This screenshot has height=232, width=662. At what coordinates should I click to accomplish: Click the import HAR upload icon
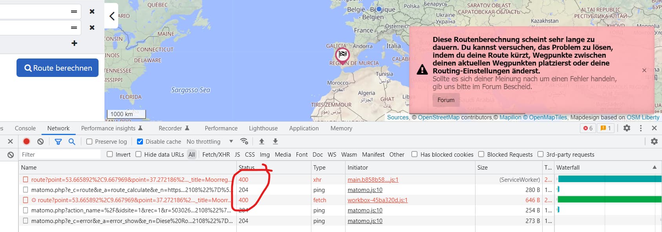tap(262, 141)
